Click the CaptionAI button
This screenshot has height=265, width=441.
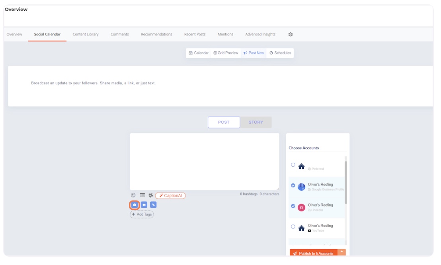click(x=170, y=196)
